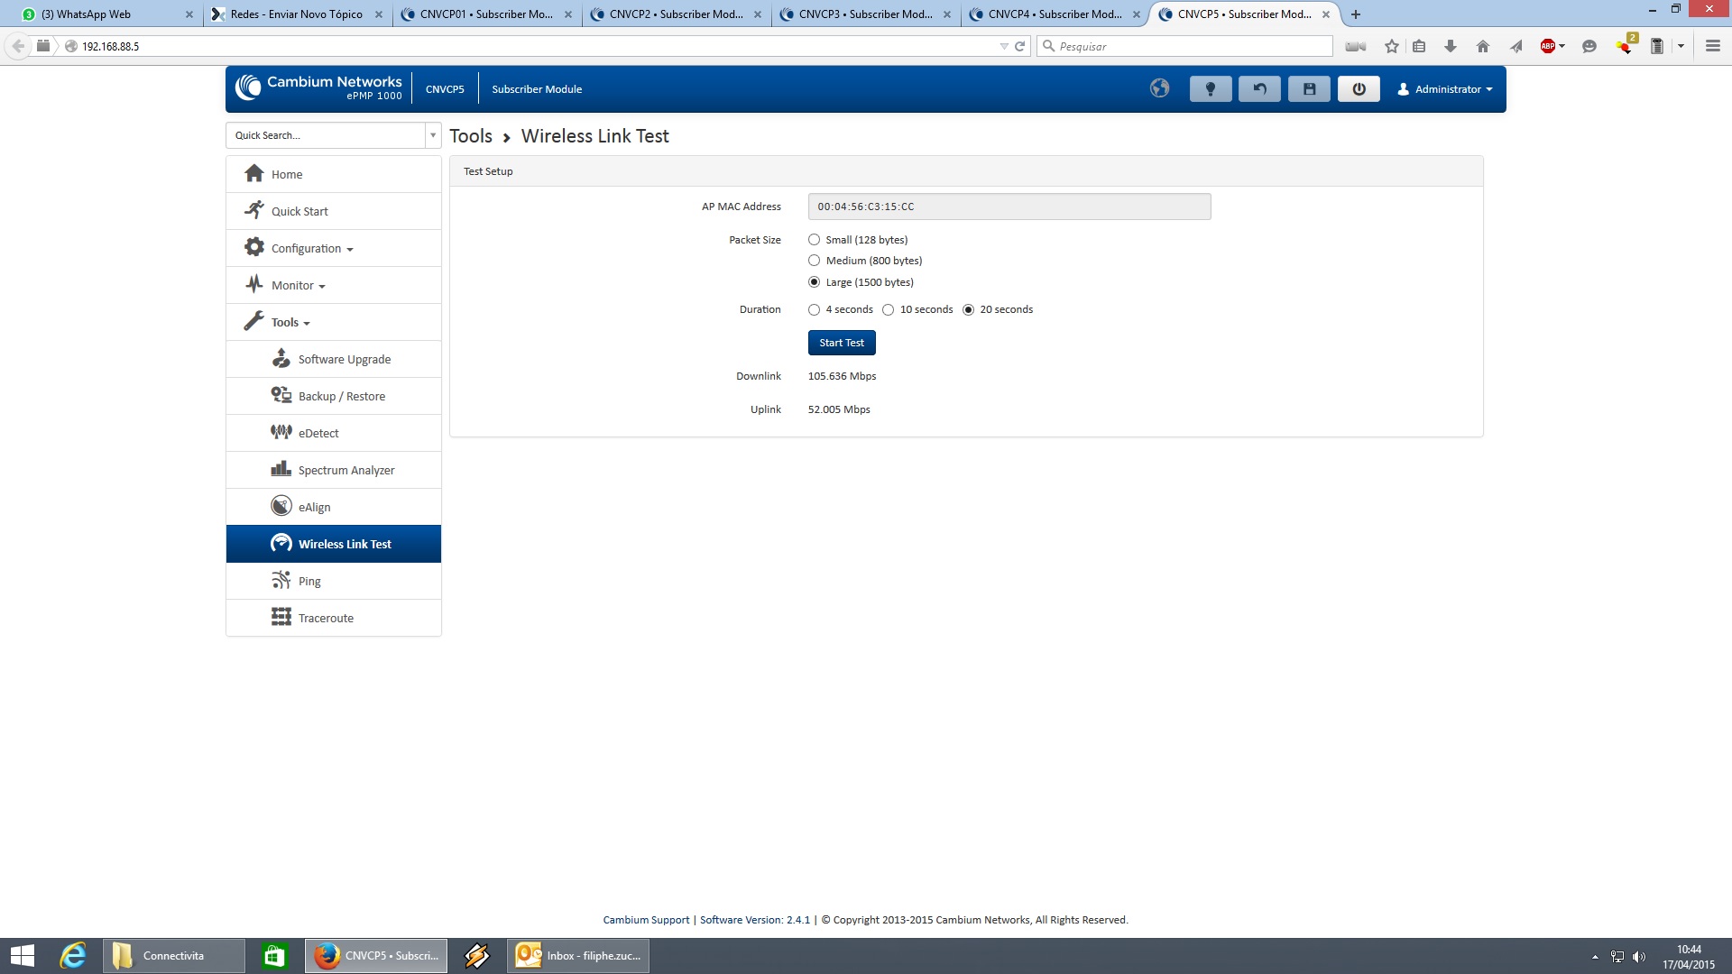Image resolution: width=1732 pixels, height=974 pixels.
Task: Open Spectrum Analyzer from sidebar
Action: [345, 470]
